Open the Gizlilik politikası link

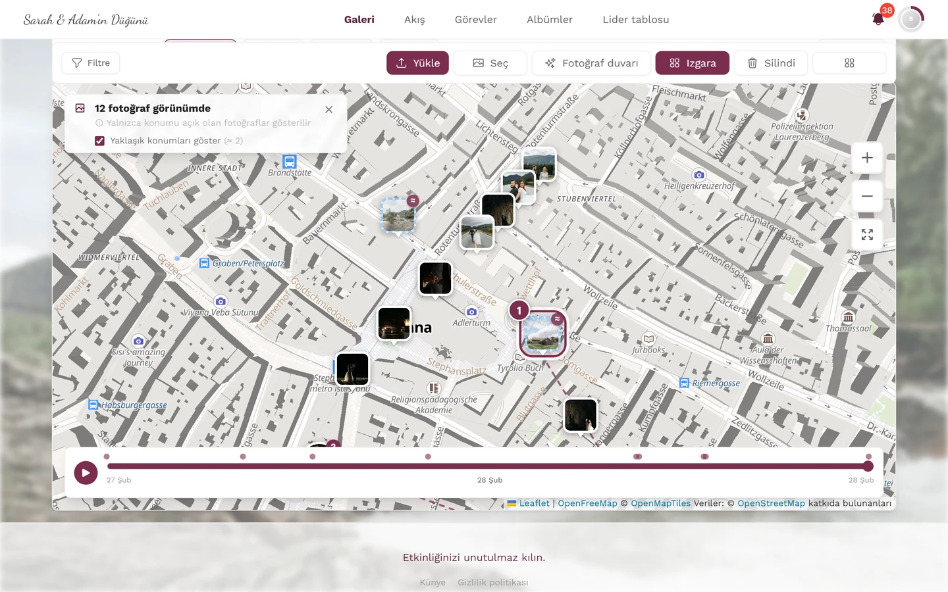click(x=493, y=582)
